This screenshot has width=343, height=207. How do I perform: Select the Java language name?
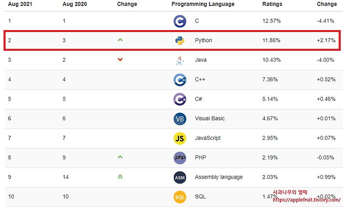point(201,60)
